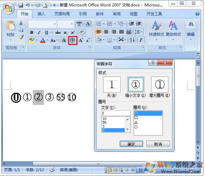
Task: Copy selection with the copy icon
Action: click(x=21, y=30)
